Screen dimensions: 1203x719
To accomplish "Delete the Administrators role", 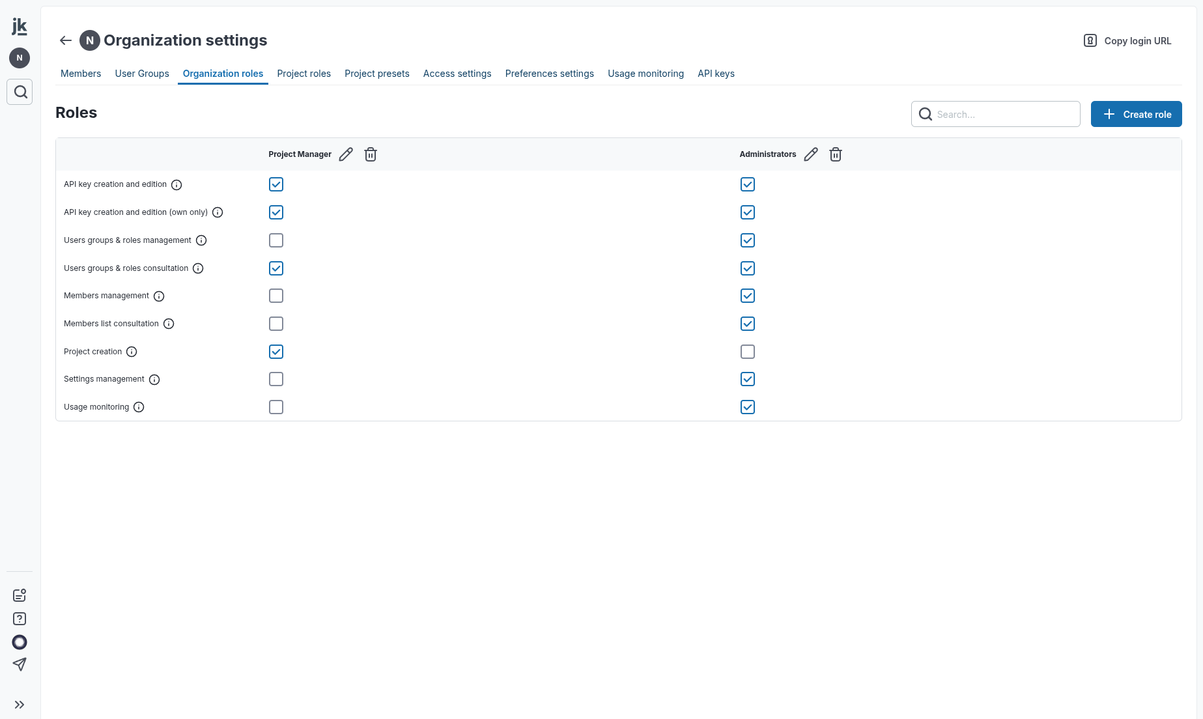I will pos(836,154).
